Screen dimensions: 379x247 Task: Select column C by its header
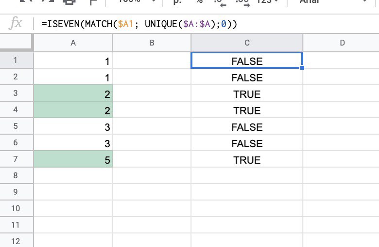tap(247, 43)
